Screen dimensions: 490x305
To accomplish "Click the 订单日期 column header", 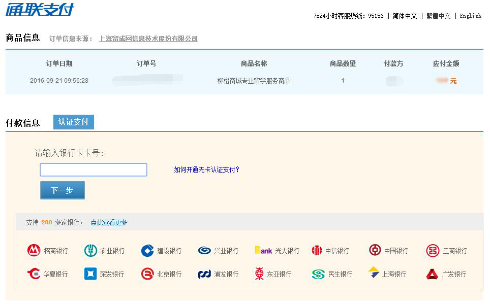I will pyautogui.click(x=59, y=63).
